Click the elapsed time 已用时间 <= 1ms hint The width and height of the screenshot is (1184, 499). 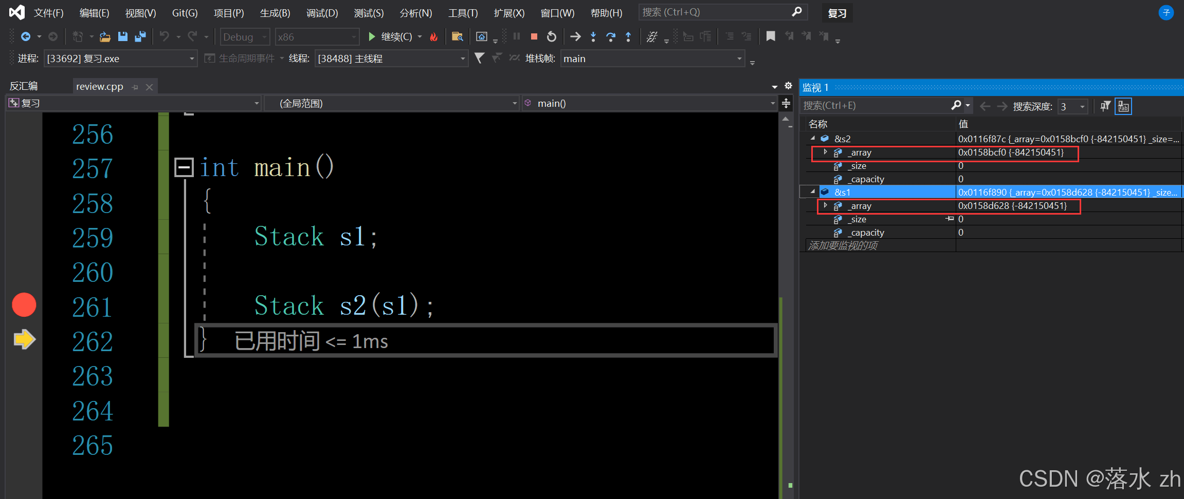311,341
